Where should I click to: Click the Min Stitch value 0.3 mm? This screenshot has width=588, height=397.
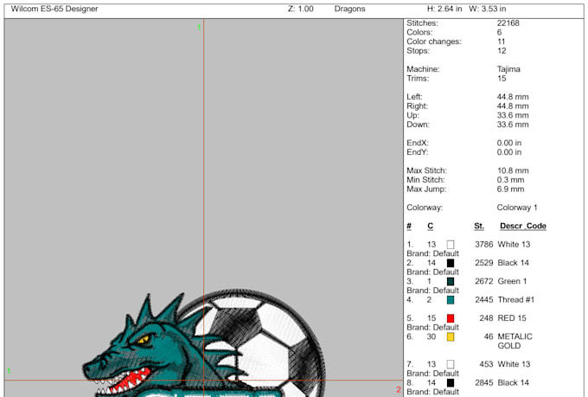pos(510,180)
